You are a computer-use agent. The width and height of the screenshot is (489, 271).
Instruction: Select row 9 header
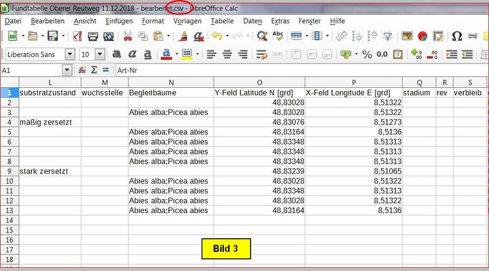(9, 172)
